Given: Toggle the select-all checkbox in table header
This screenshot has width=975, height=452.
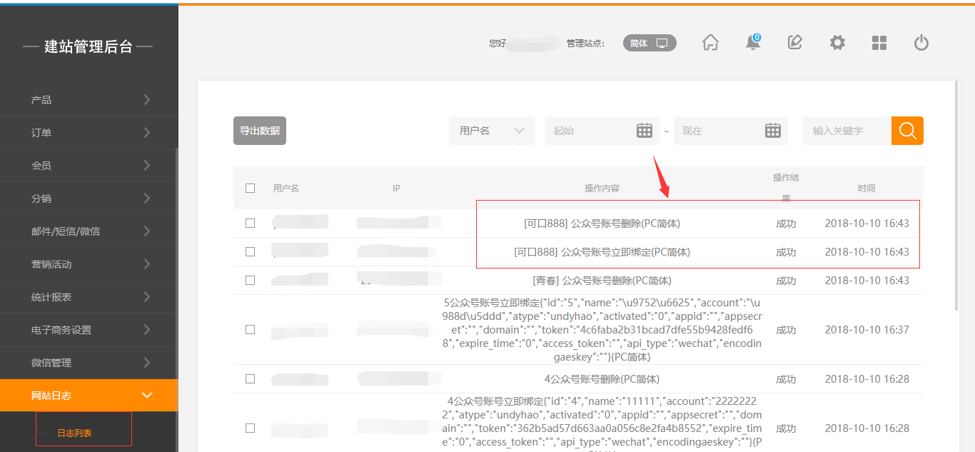Looking at the screenshot, I should pyautogui.click(x=250, y=189).
